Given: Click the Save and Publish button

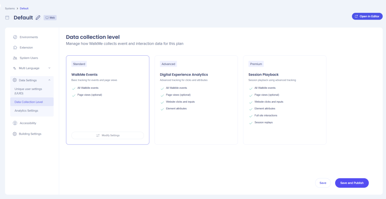Looking at the screenshot, I should (x=352, y=183).
